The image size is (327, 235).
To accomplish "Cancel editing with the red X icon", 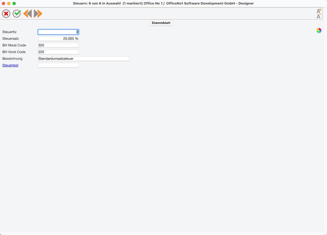I will [6, 14].
